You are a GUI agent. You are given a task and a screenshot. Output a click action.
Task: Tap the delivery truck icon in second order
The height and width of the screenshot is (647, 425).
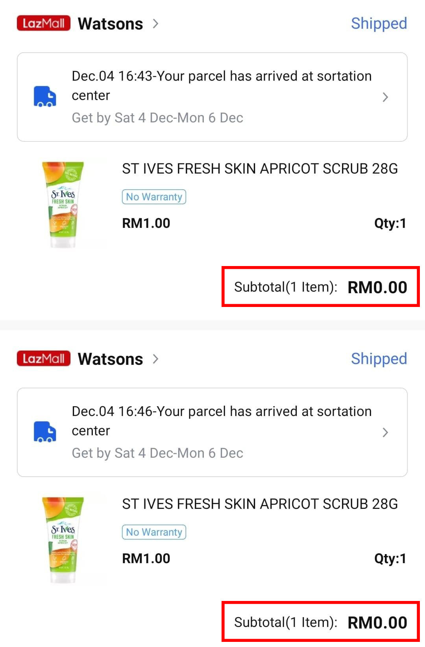pos(45,432)
